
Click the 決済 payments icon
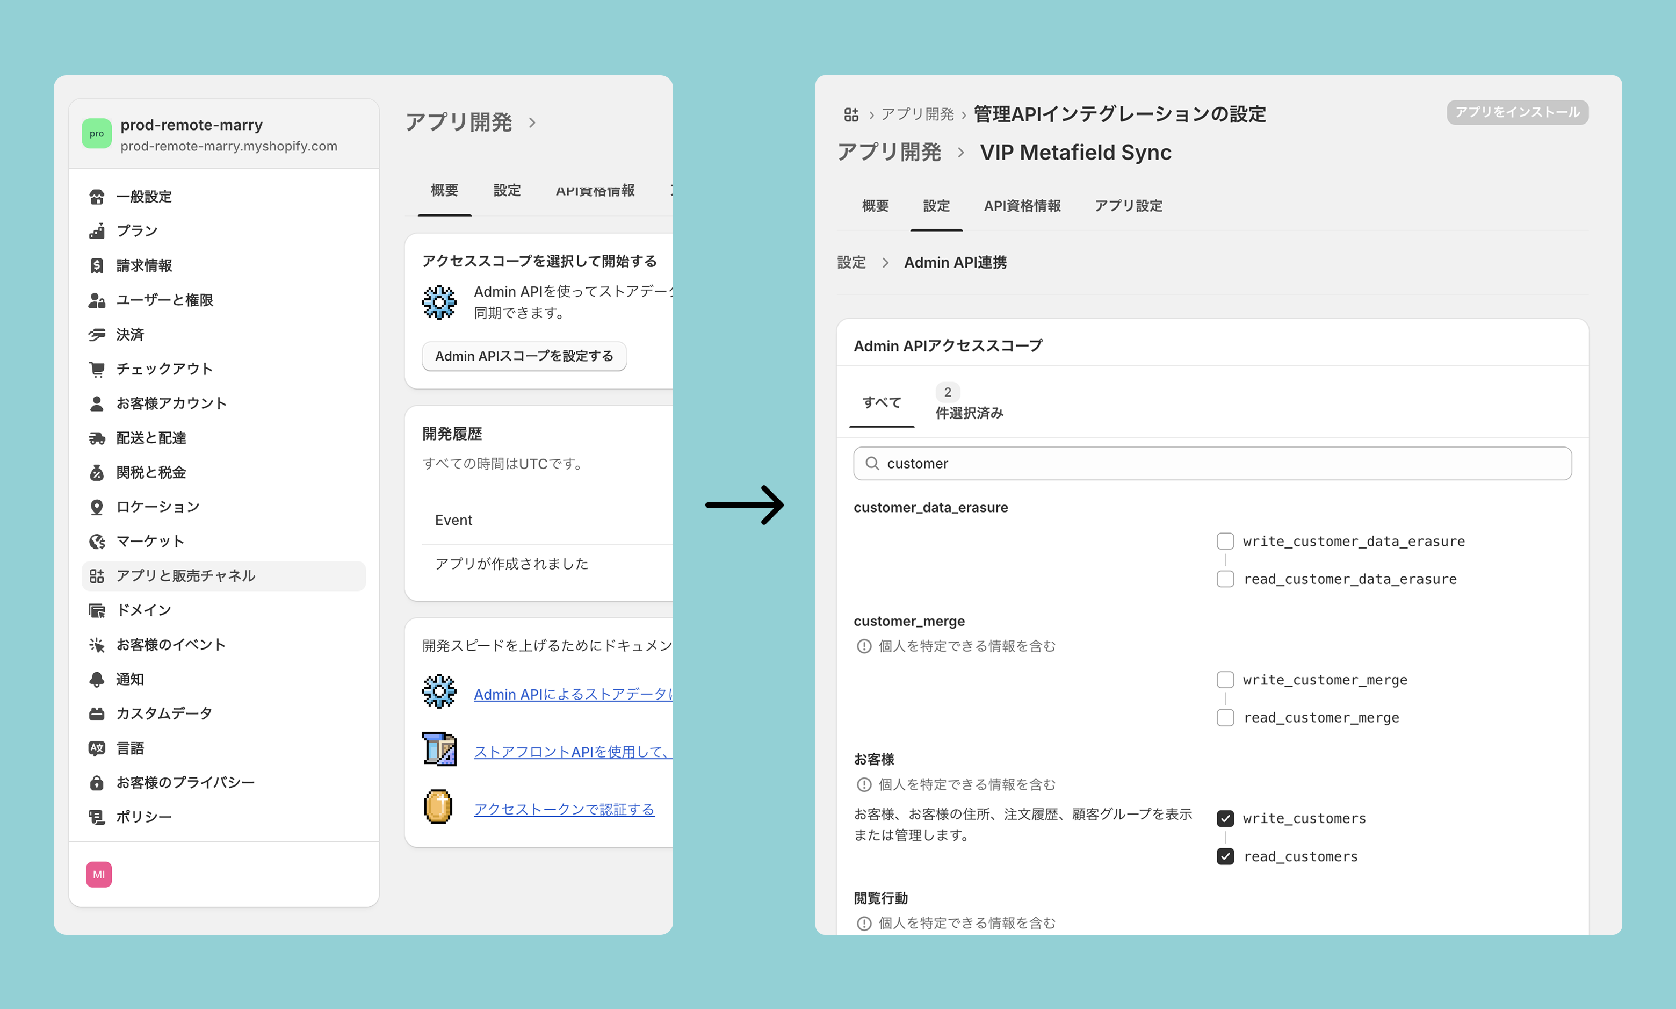point(97,335)
